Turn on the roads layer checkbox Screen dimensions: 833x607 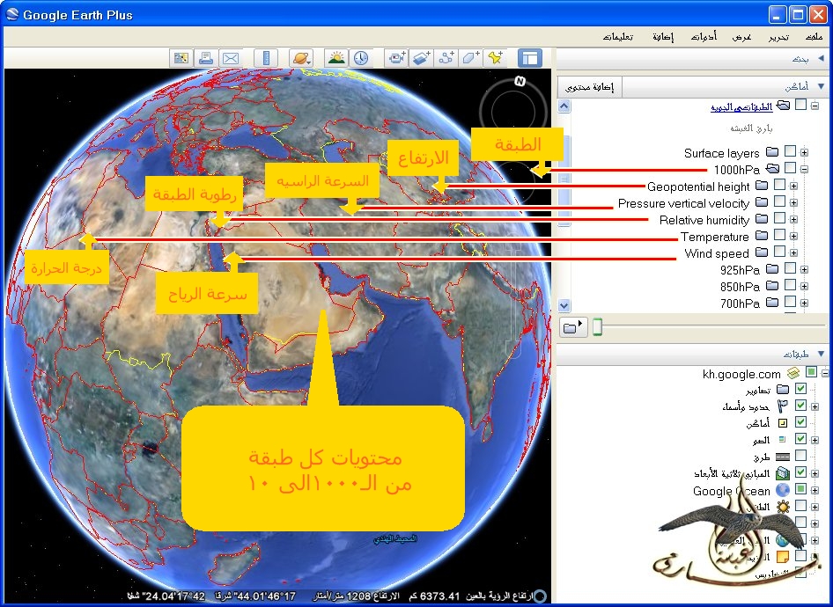pyautogui.click(x=800, y=456)
